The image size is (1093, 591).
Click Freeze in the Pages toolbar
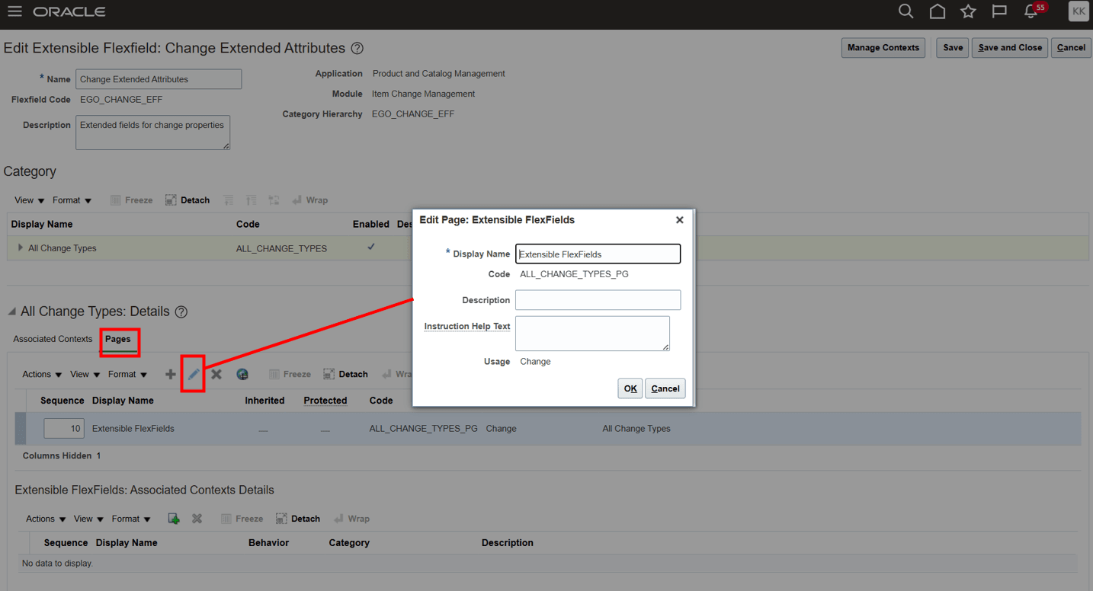click(290, 374)
